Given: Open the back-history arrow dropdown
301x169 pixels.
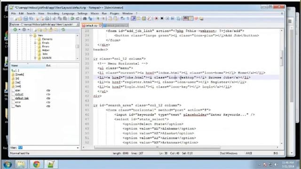Looking at the screenshot, I should pyautogui.click(x=19, y=30).
